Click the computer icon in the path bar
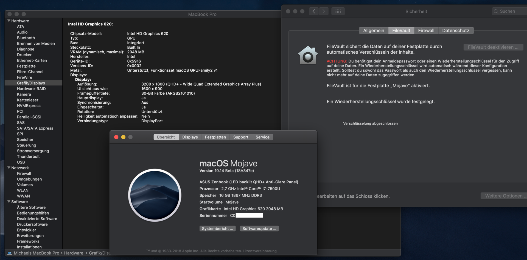The height and width of the screenshot is (260, 527). click(10, 253)
